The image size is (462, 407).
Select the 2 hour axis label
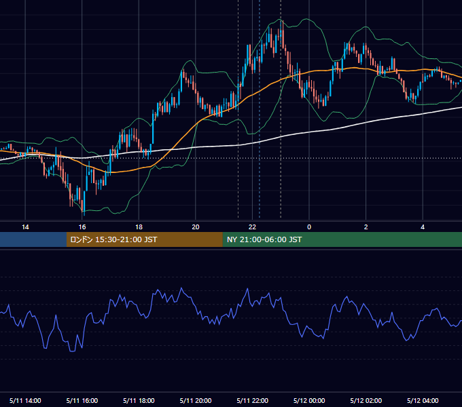366,227
